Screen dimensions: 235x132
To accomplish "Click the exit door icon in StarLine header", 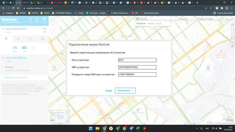I will 44,19.
